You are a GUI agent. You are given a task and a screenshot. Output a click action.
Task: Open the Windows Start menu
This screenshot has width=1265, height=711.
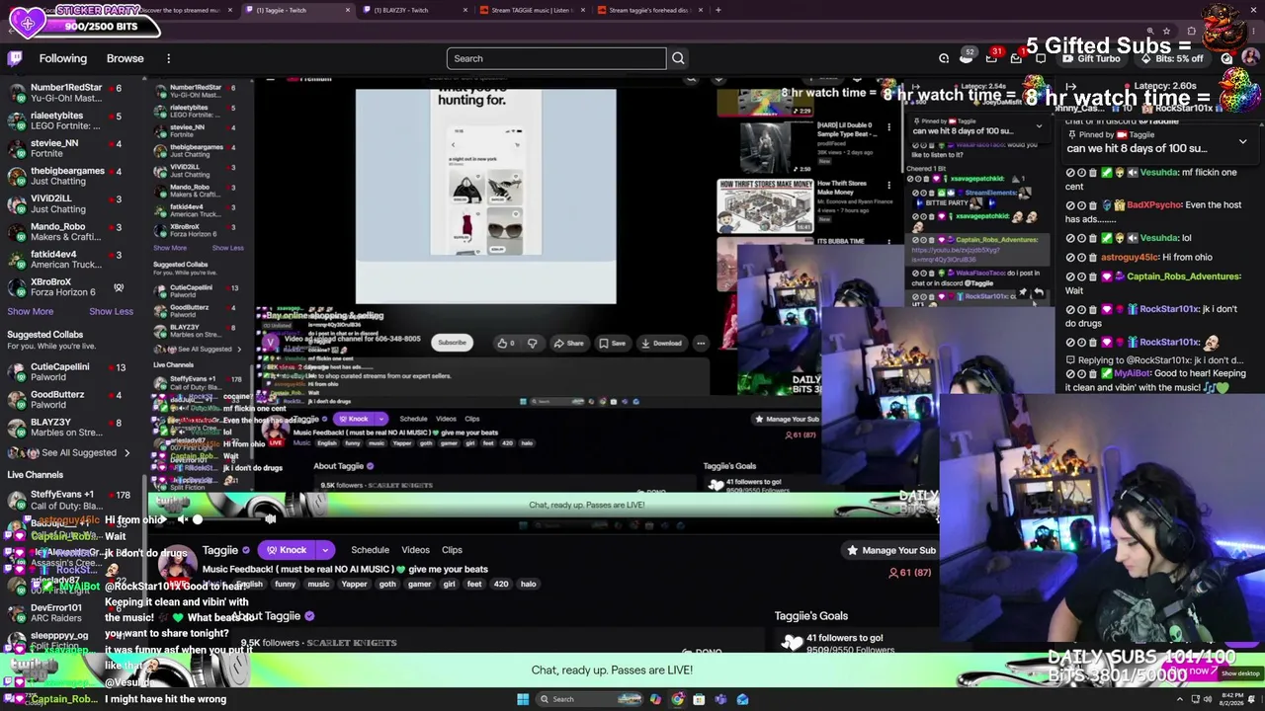pos(523,699)
